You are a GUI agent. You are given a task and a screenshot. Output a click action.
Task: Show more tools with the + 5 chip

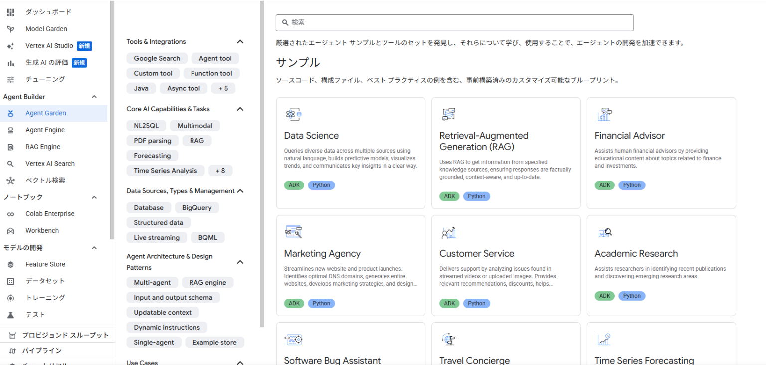click(223, 88)
